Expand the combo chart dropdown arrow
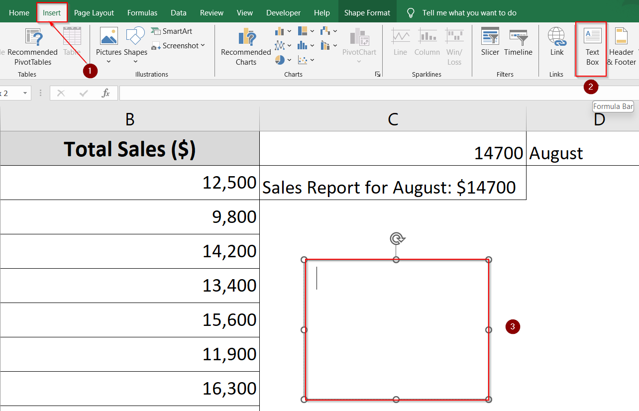639x411 pixels. 335,46
